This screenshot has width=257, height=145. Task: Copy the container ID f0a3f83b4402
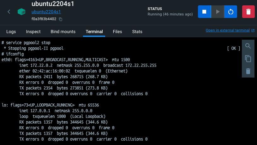point(61,19)
